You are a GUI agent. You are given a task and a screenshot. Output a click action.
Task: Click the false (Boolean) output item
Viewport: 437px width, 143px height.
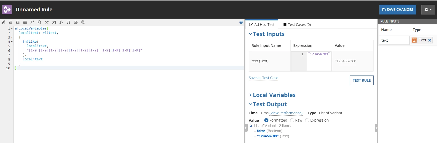pos(269,131)
